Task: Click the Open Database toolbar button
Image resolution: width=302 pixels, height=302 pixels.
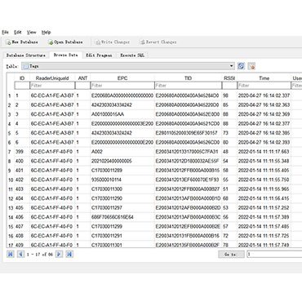Action: click(x=65, y=42)
